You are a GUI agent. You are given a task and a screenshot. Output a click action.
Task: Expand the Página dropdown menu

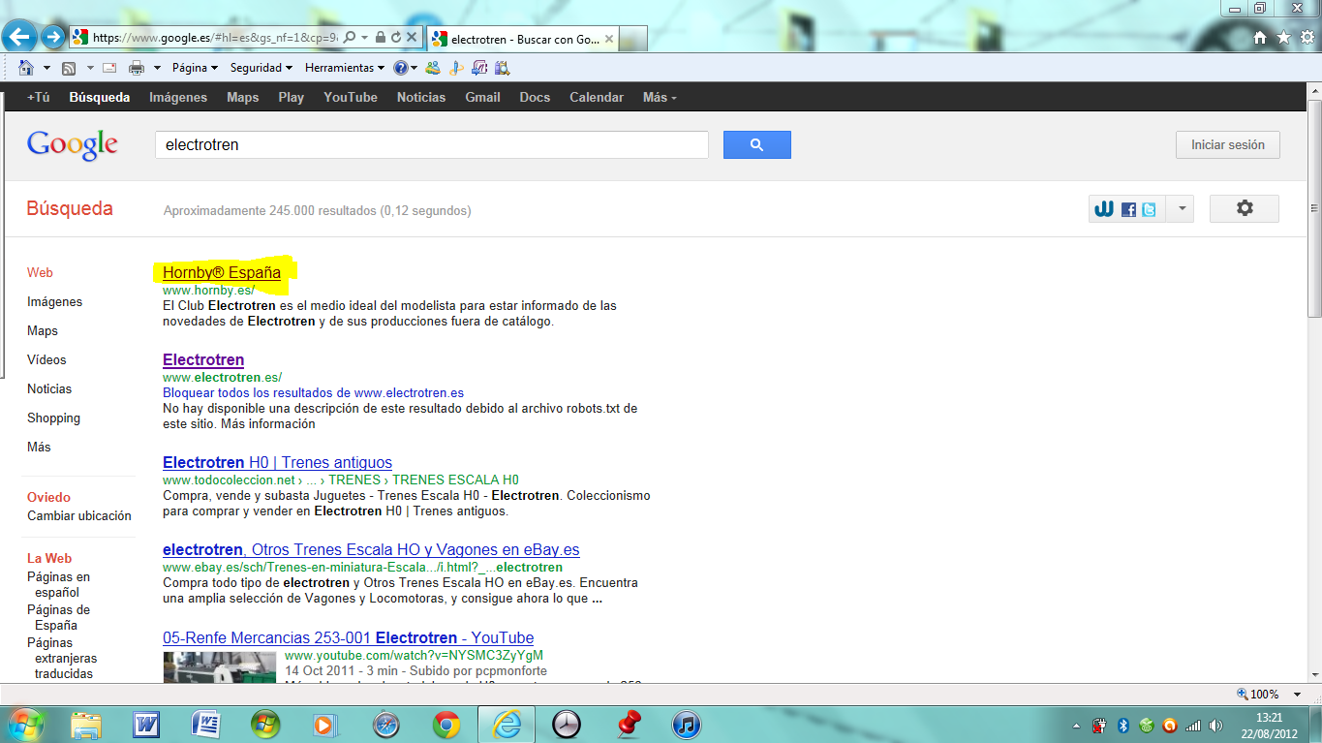point(195,68)
